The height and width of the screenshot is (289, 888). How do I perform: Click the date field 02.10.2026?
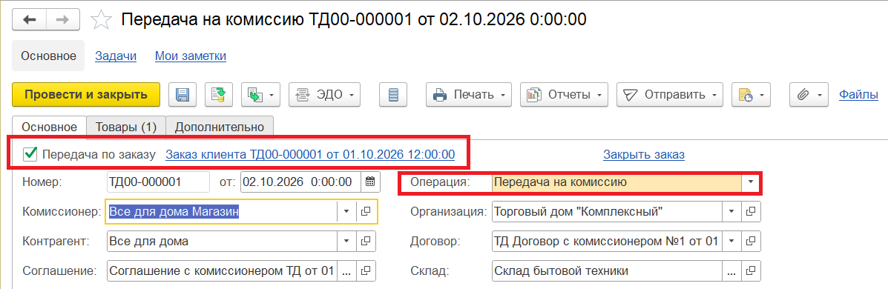(300, 182)
